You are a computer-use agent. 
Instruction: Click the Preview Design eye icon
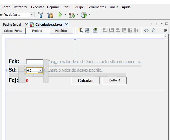95,30
